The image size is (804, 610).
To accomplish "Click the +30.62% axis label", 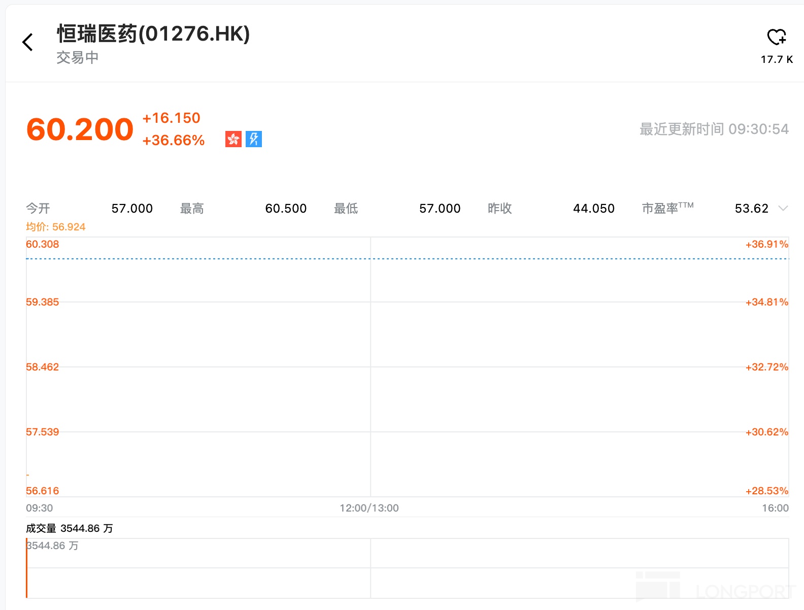I will pos(767,432).
